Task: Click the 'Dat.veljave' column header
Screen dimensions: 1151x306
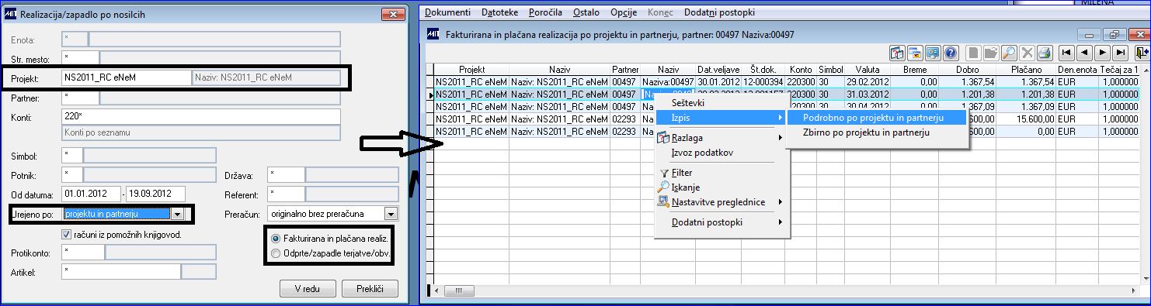Action: (x=718, y=69)
